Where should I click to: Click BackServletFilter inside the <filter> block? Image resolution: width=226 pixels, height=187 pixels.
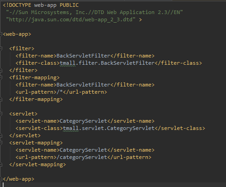tap(84, 56)
